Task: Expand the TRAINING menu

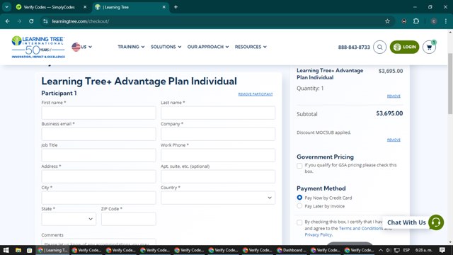Action: click(x=131, y=47)
